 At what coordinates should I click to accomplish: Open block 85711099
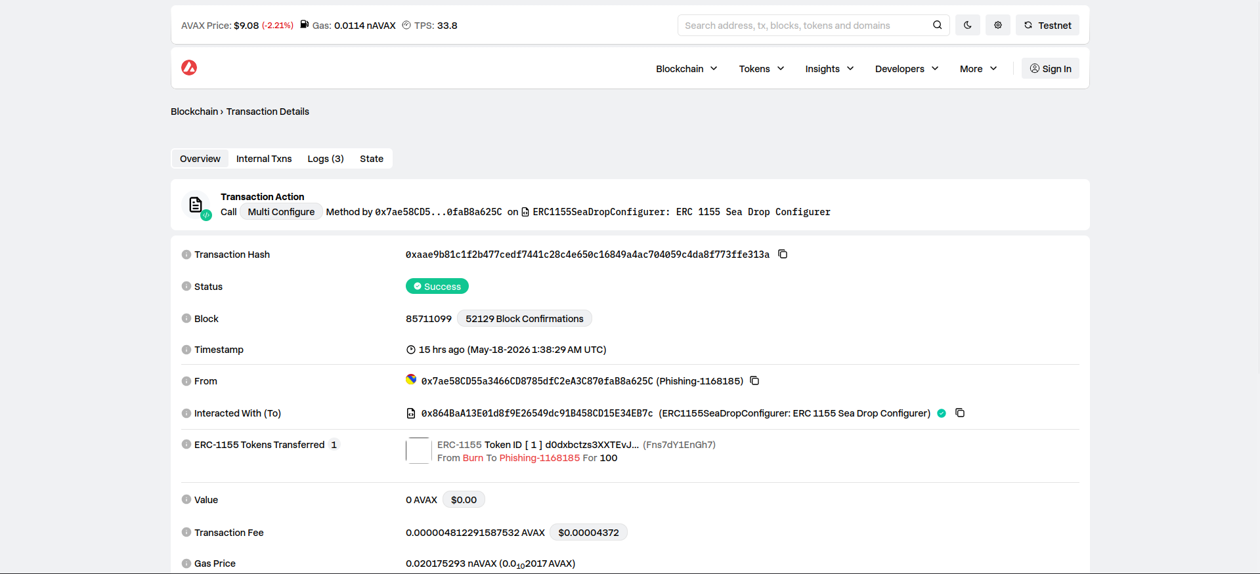pyautogui.click(x=429, y=319)
